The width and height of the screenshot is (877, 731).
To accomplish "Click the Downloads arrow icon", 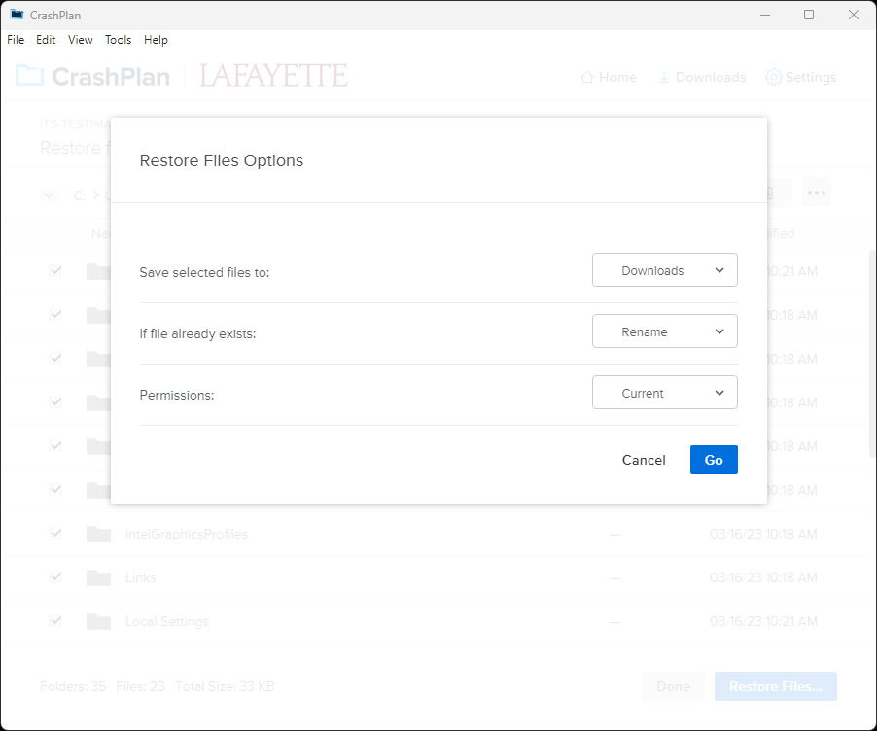I will click(x=664, y=77).
